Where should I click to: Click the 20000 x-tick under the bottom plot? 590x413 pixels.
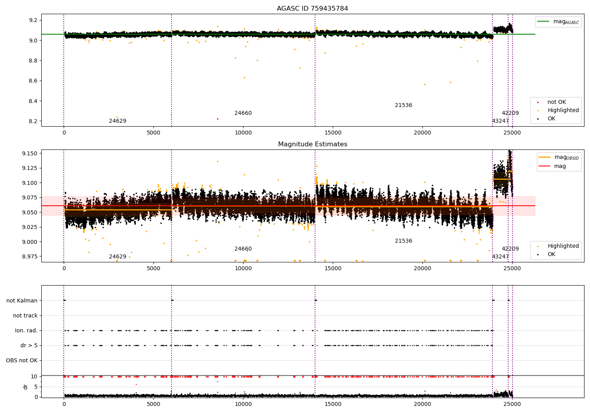(x=422, y=404)
